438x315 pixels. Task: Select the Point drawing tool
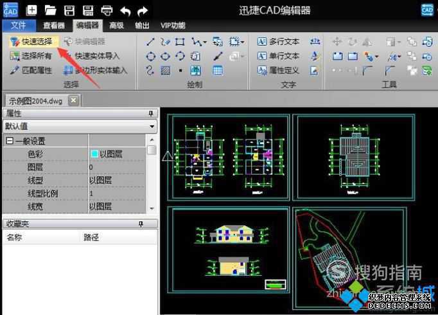click(x=180, y=71)
